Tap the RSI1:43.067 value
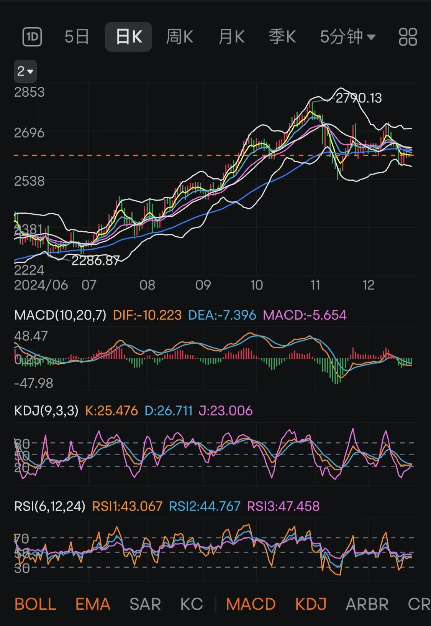This screenshot has width=431, height=626. [128, 506]
